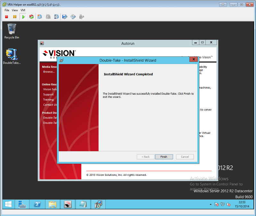Click the Reset VM icon
Image resolution: width=256 pixels, height=216 pixels.
(31, 17)
